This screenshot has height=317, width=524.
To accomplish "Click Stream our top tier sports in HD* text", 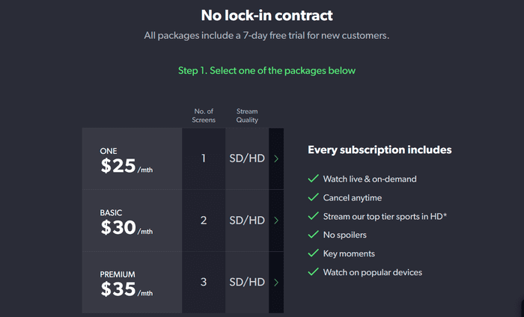I will 385,216.
